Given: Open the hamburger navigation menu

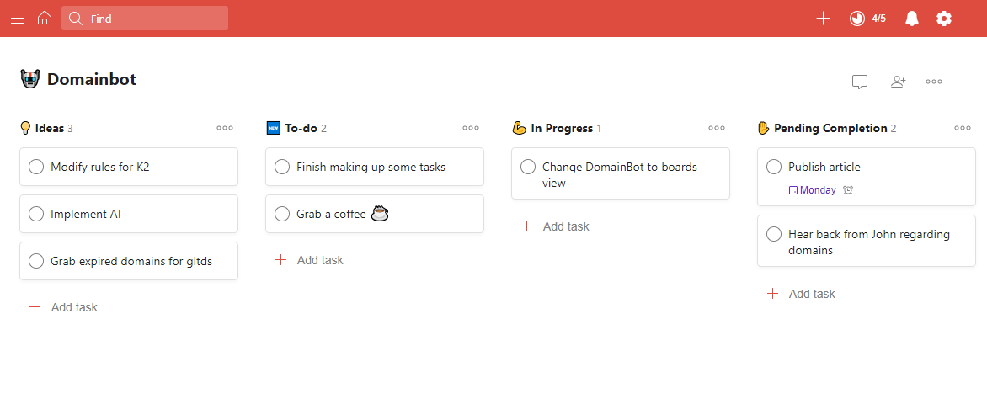Looking at the screenshot, I should (18, 19).
